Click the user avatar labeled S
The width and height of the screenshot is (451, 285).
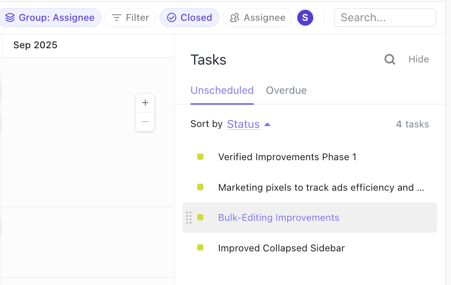305,18
